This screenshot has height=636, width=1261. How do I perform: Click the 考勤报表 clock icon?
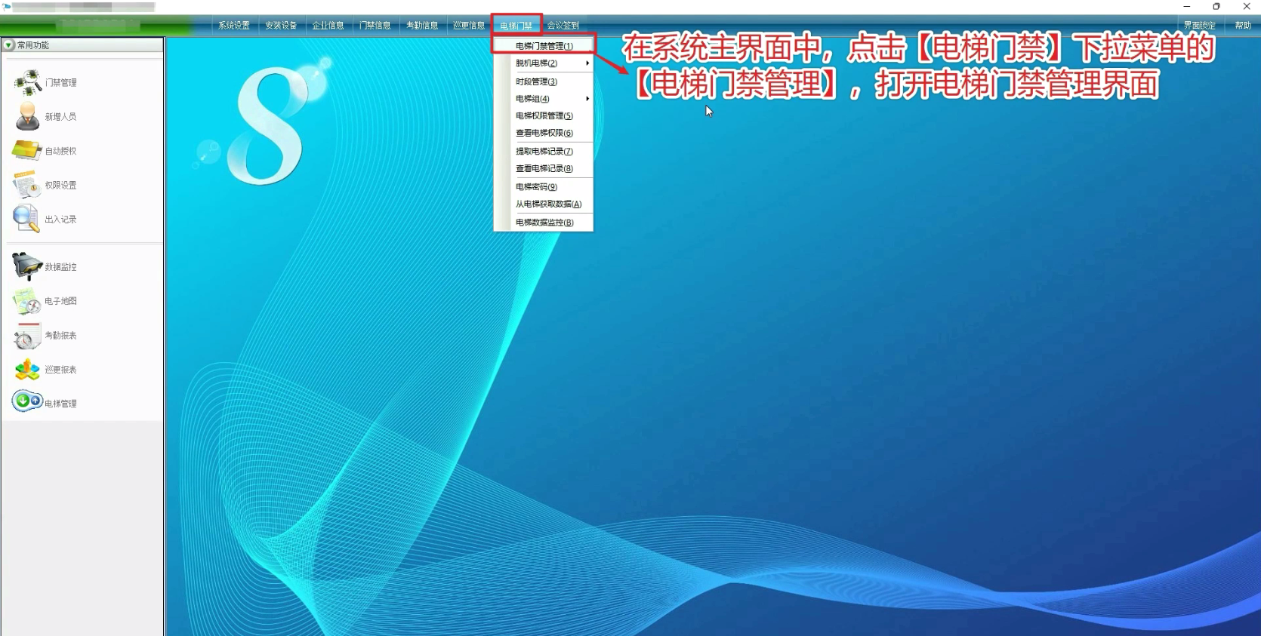(x=27, y=335)
